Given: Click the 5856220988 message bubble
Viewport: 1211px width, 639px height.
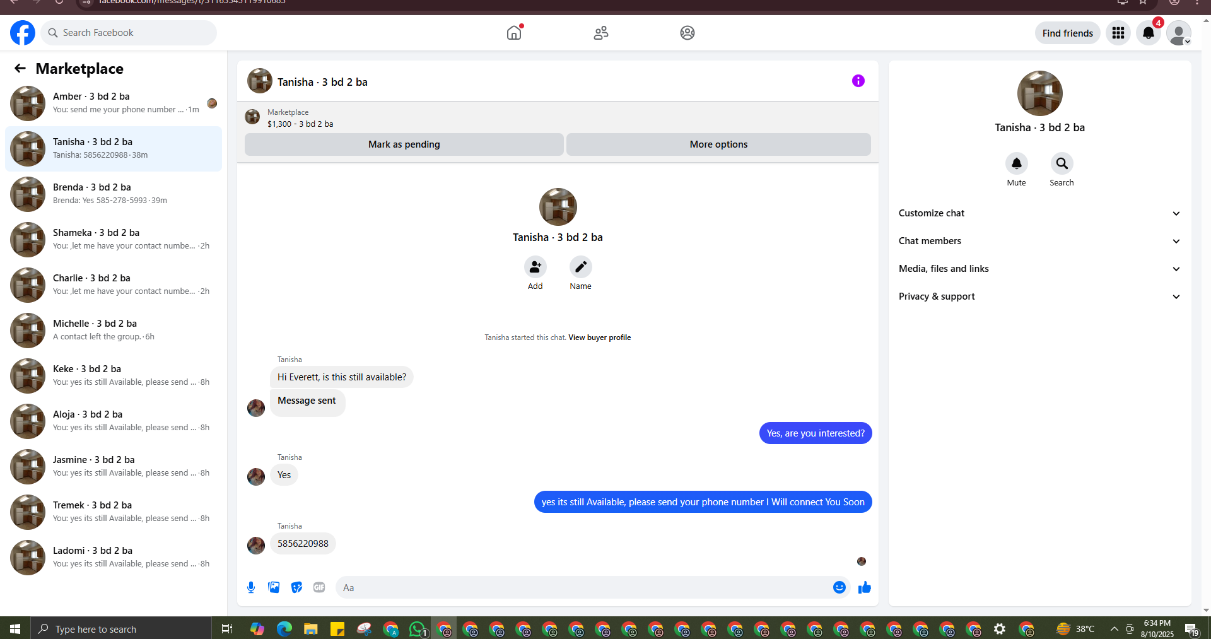Looking at the screenshot, I should click(303, 544).
